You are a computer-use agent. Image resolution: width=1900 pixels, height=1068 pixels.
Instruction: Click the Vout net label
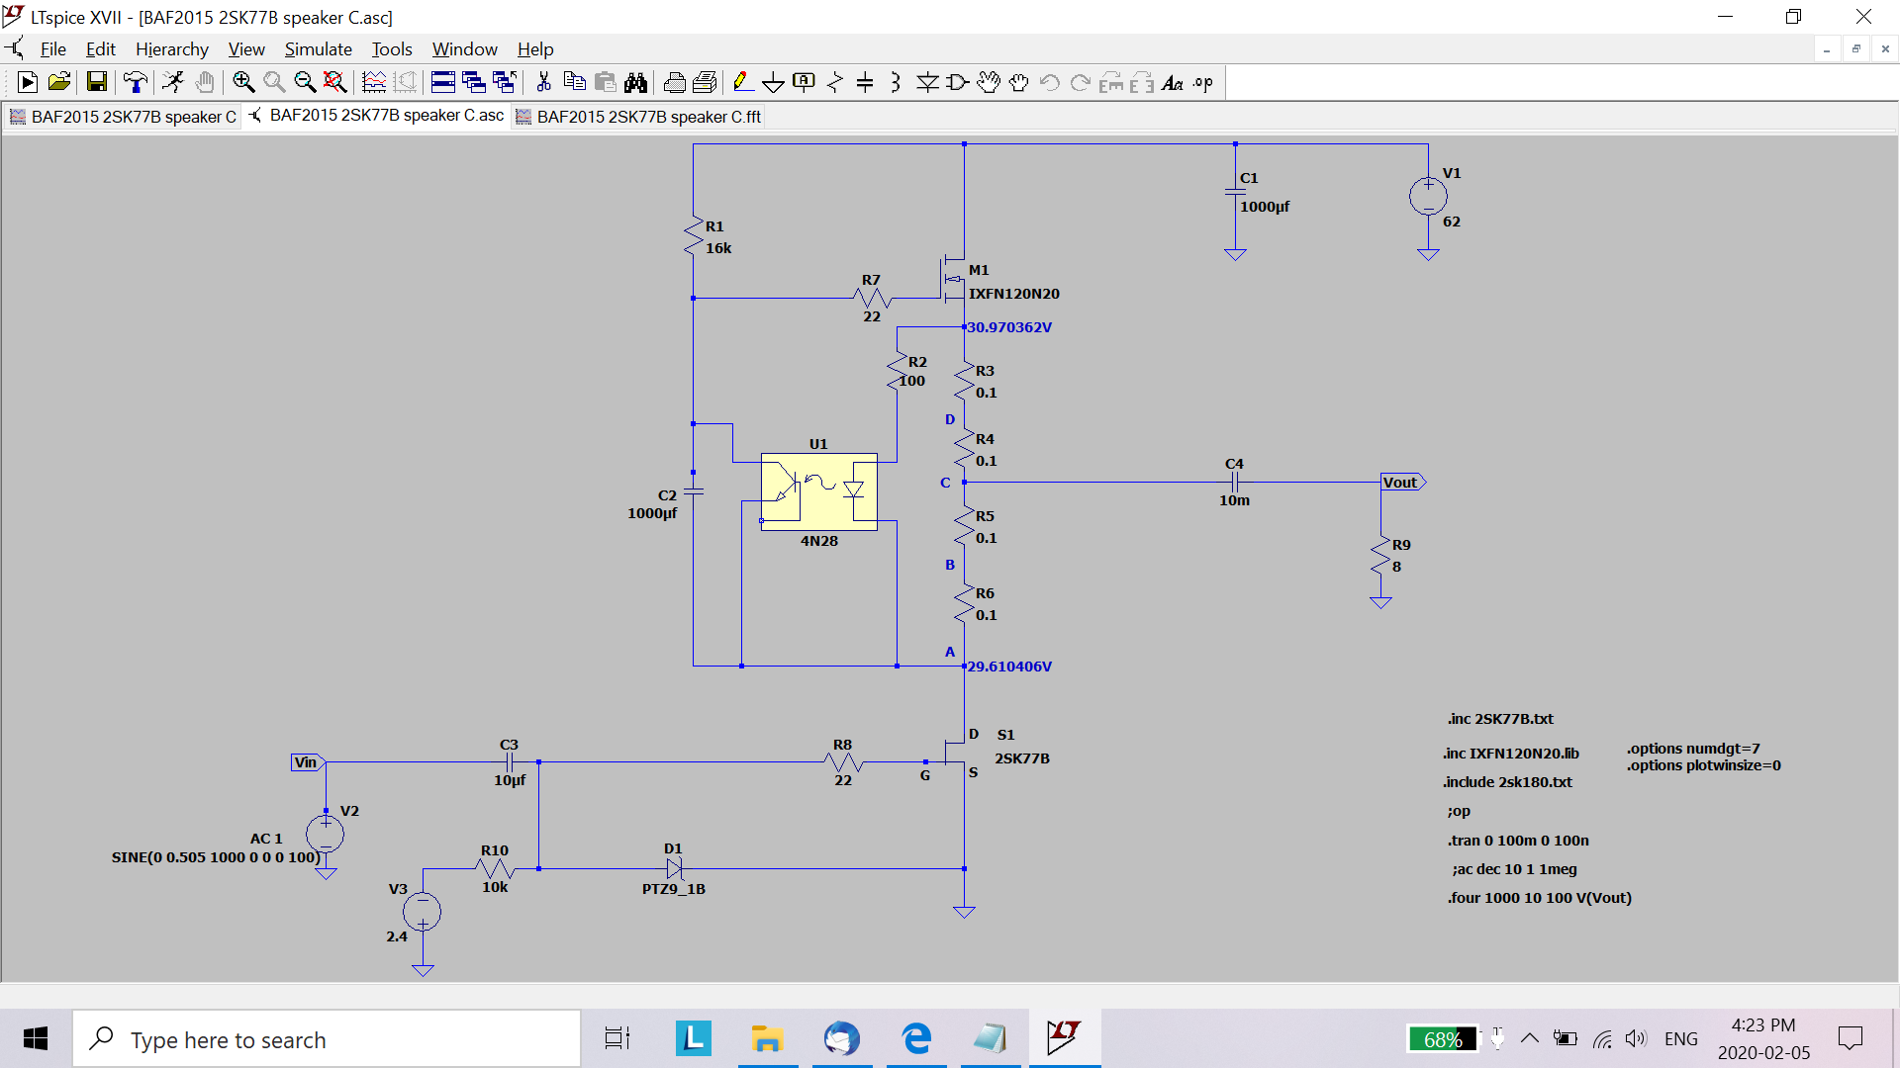(1403, 483)
